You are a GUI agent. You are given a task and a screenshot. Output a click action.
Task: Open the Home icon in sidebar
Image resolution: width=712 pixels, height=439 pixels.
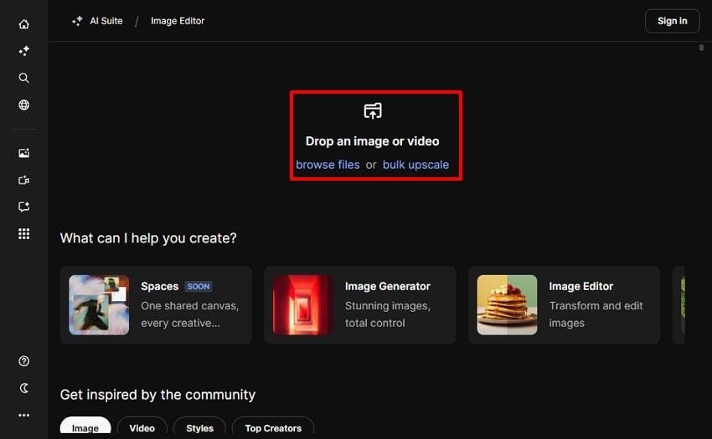coord(24,24)
